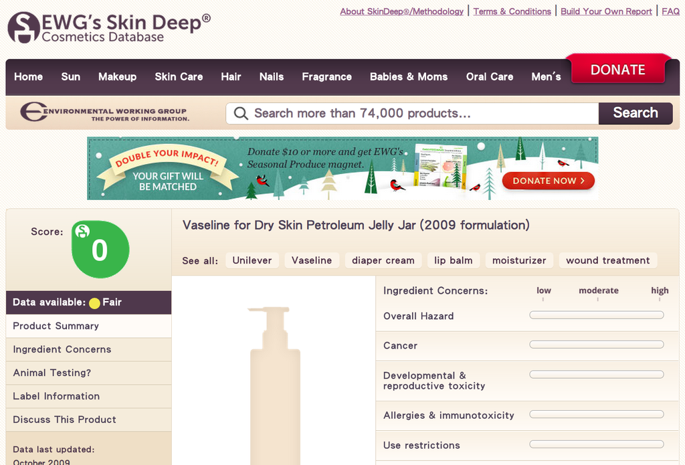The width and height of the screenshot is (685, 465).
Task: Click the red DONATE button
Action: (617, 70)
